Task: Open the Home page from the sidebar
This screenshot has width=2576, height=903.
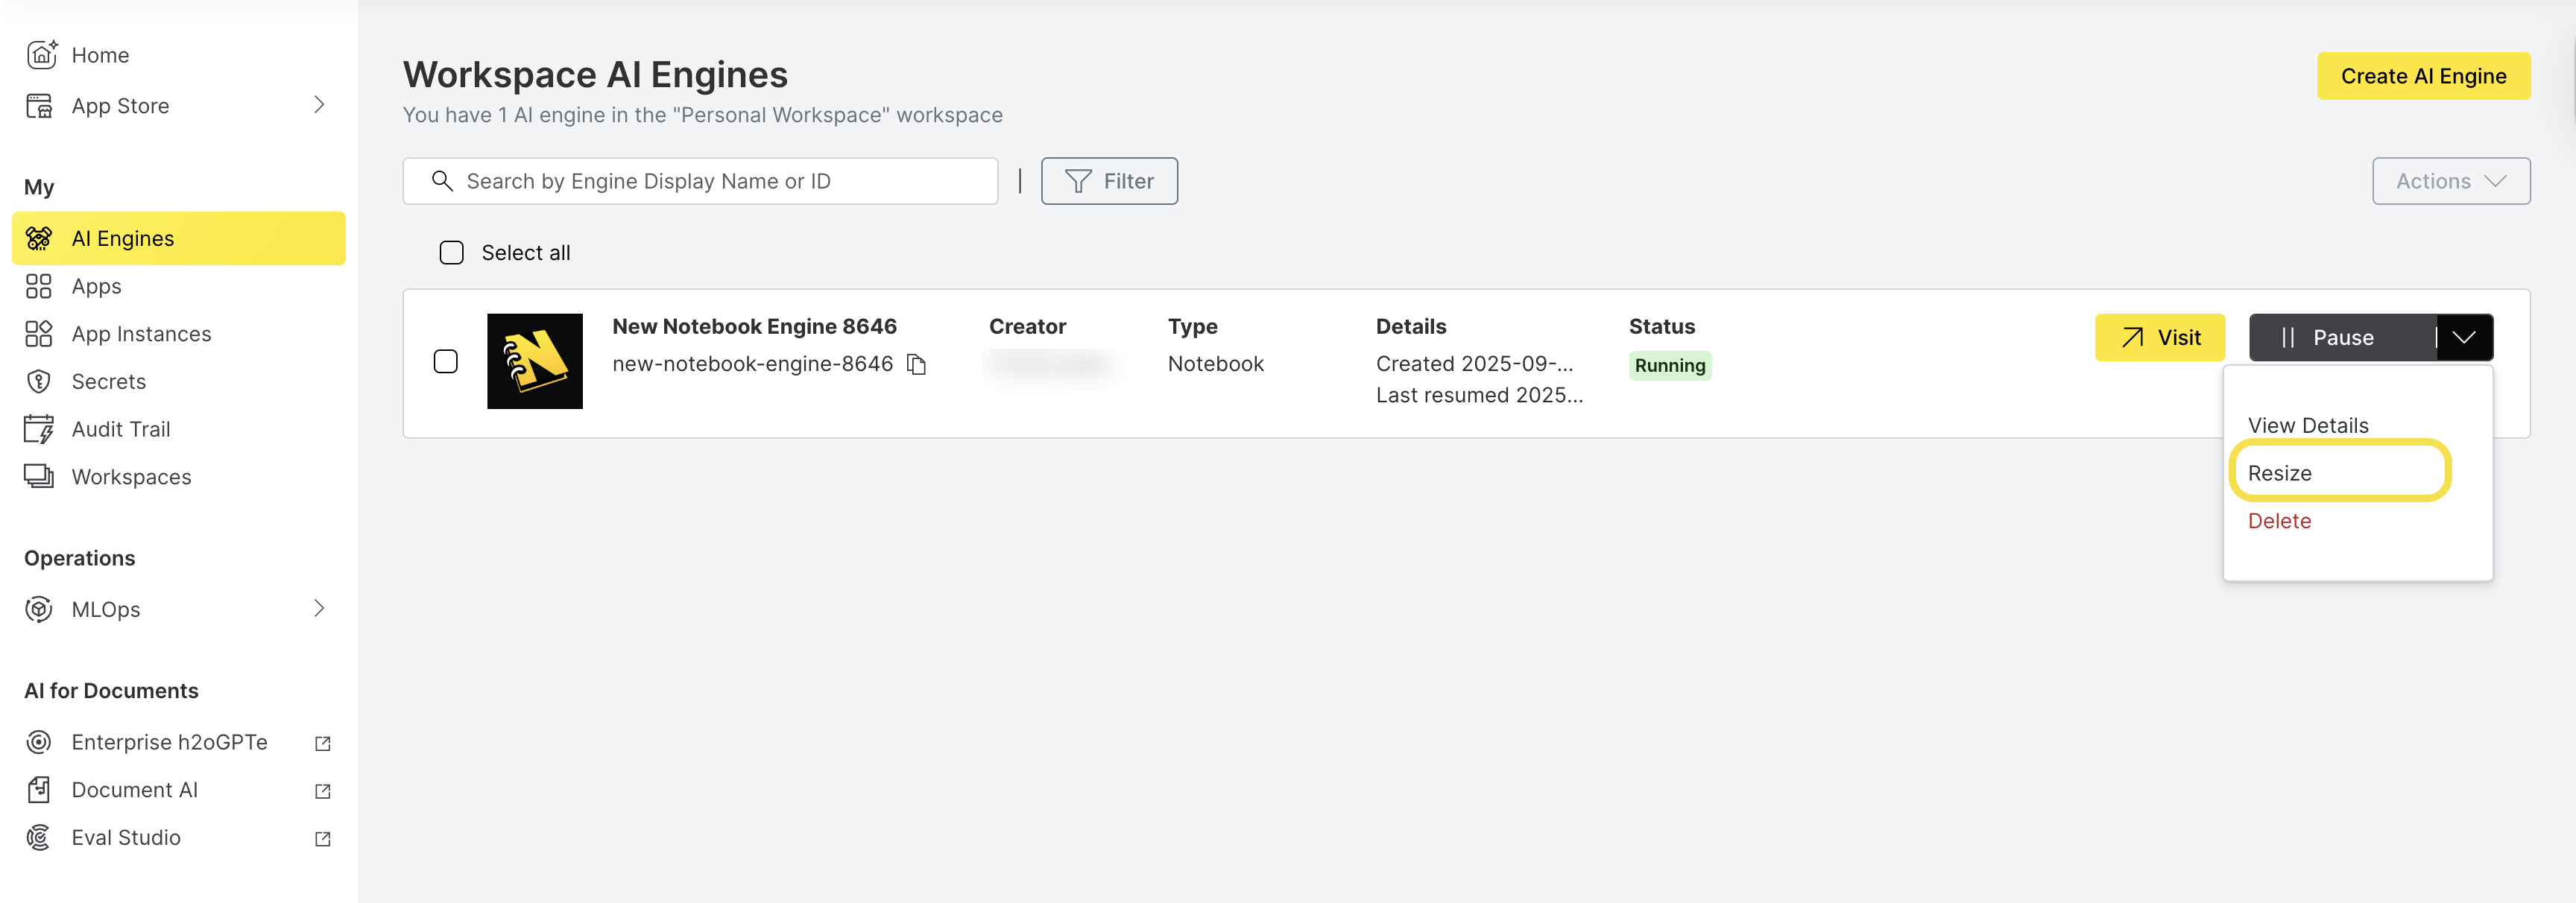Action: point(100,55)
